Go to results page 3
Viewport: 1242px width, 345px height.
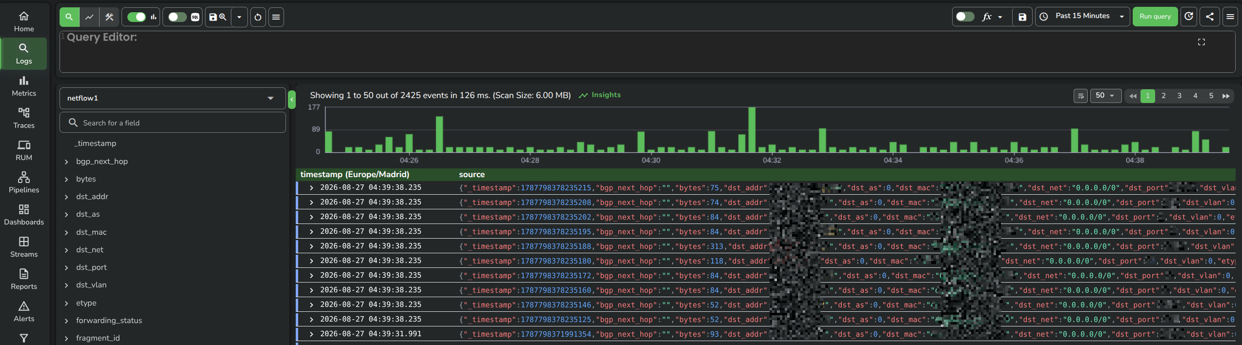coord(1180,96)
